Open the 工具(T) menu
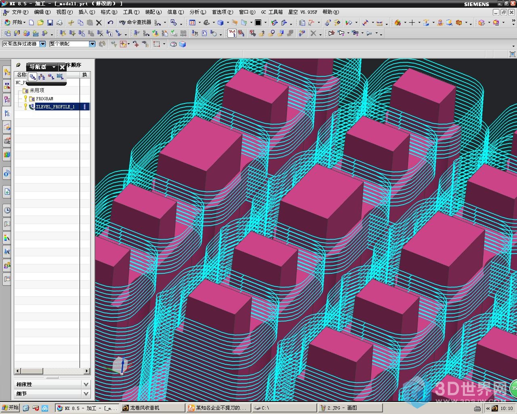Image resolution: width=517 pixels, height=414 pixels. coord(131,12)
